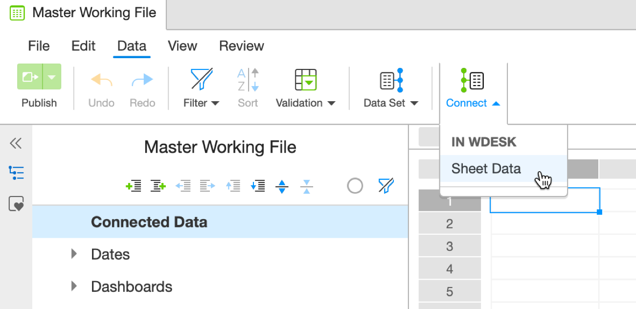Select row header 3
Screen dimensions: 636x309
click(450, 246)
